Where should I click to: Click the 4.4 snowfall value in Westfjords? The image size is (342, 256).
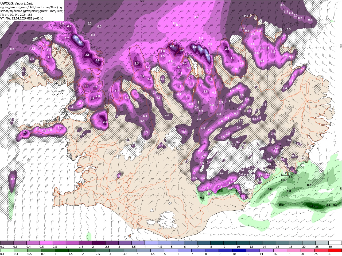[x=80, y=42]
